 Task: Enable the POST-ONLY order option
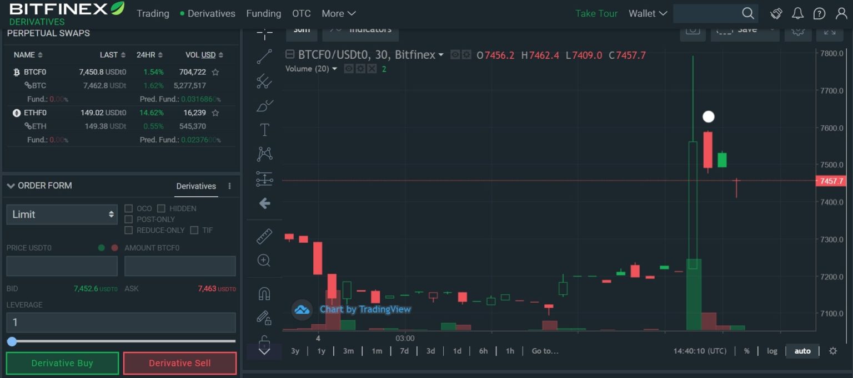click(128, 219)
